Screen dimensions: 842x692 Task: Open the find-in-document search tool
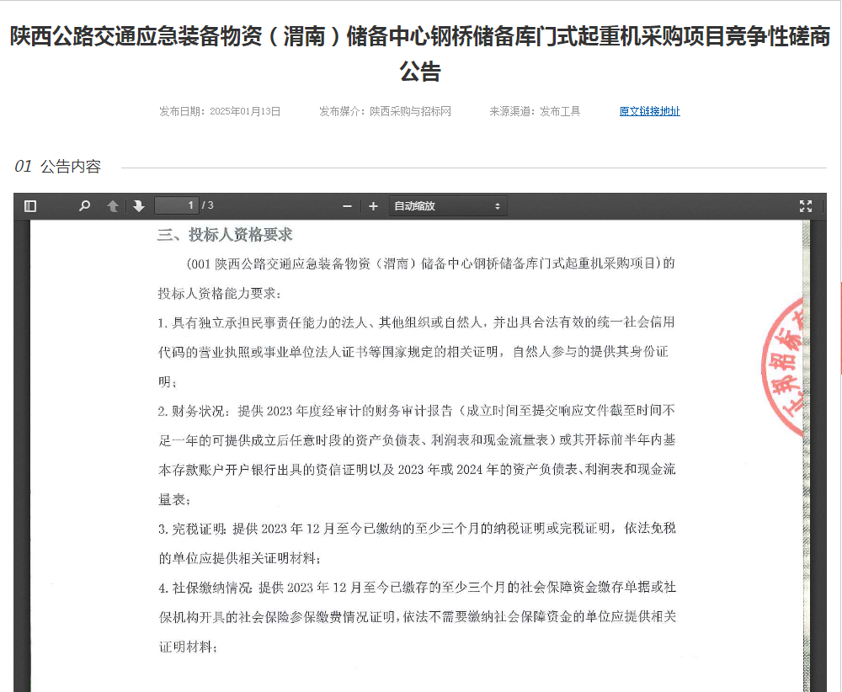(x=84, y=206)
